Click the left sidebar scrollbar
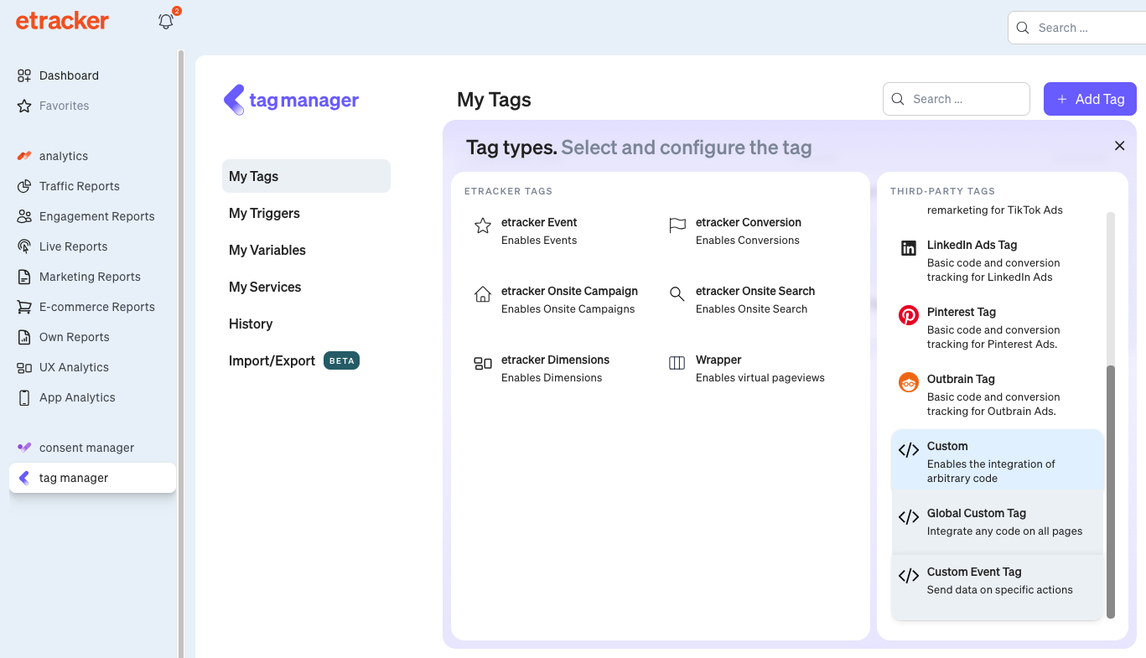 [181, 352]
